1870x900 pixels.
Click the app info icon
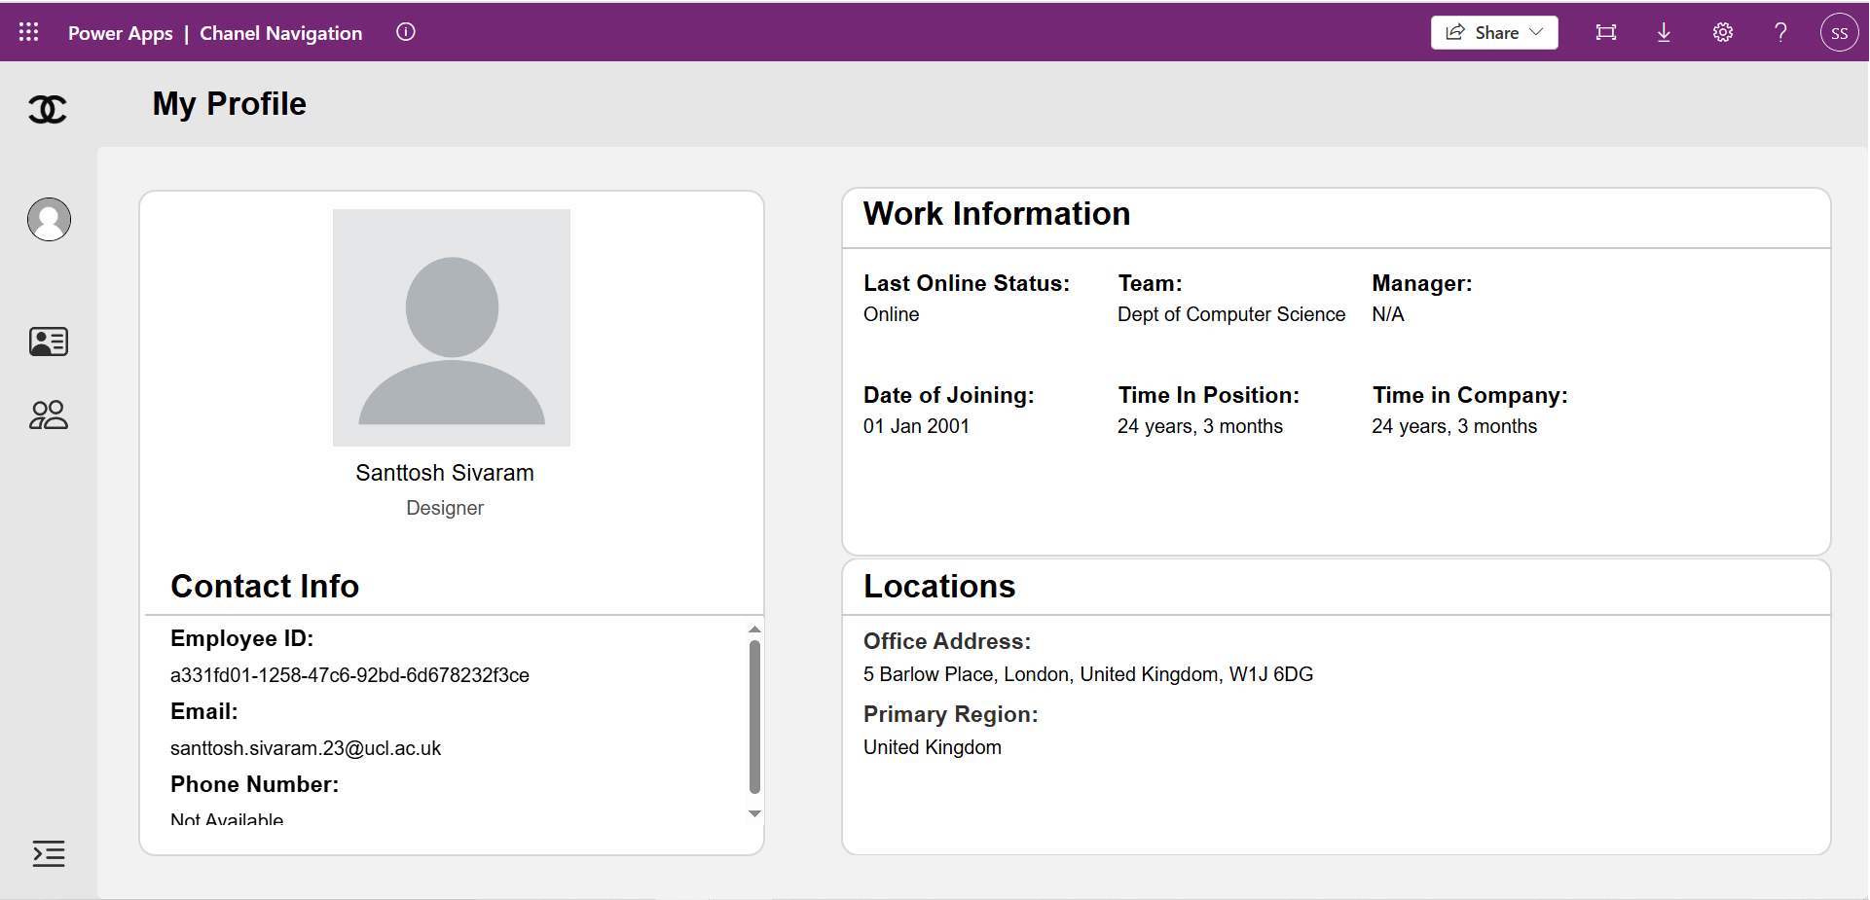pyautogui.click(x=406, y=32)
